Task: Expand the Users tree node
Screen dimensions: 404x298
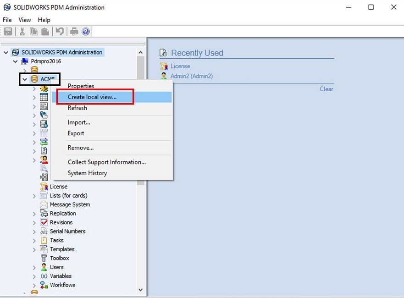Action: click(x=34, y=267)
